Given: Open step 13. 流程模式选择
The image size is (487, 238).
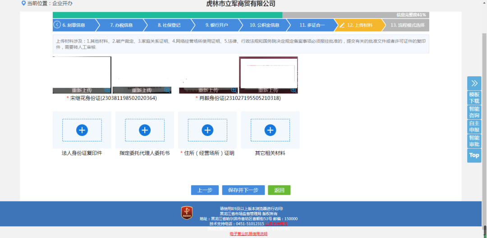Looking at the screenshot, I should click(408, 25).
